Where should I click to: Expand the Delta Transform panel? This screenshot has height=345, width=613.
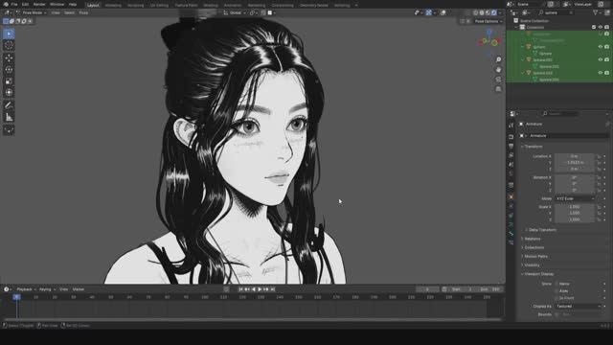542,230
